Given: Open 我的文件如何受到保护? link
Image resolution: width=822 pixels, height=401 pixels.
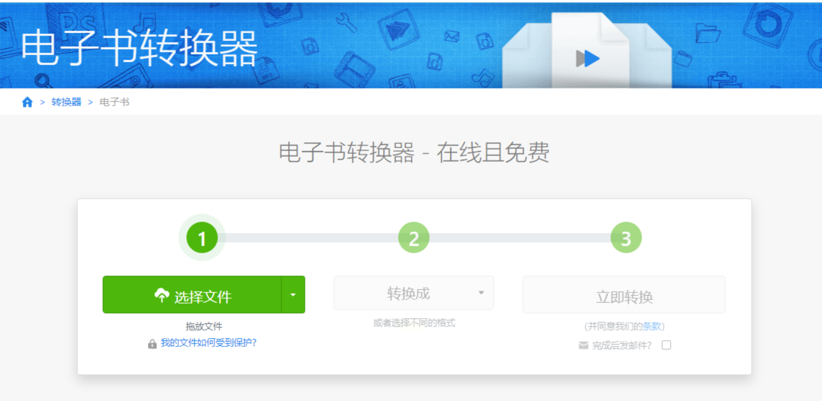Looking at the screenshot, I should click(209, 343).
